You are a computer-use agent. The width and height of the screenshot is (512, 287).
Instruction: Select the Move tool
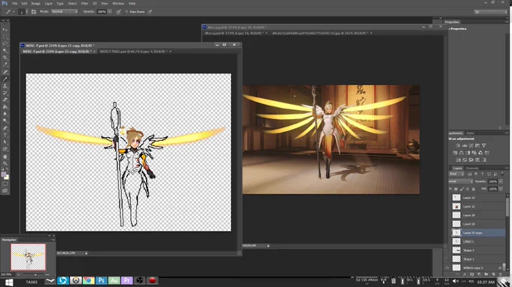pos(5,29)
